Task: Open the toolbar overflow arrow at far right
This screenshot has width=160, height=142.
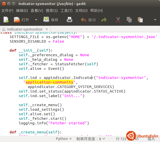Action: 155,20
